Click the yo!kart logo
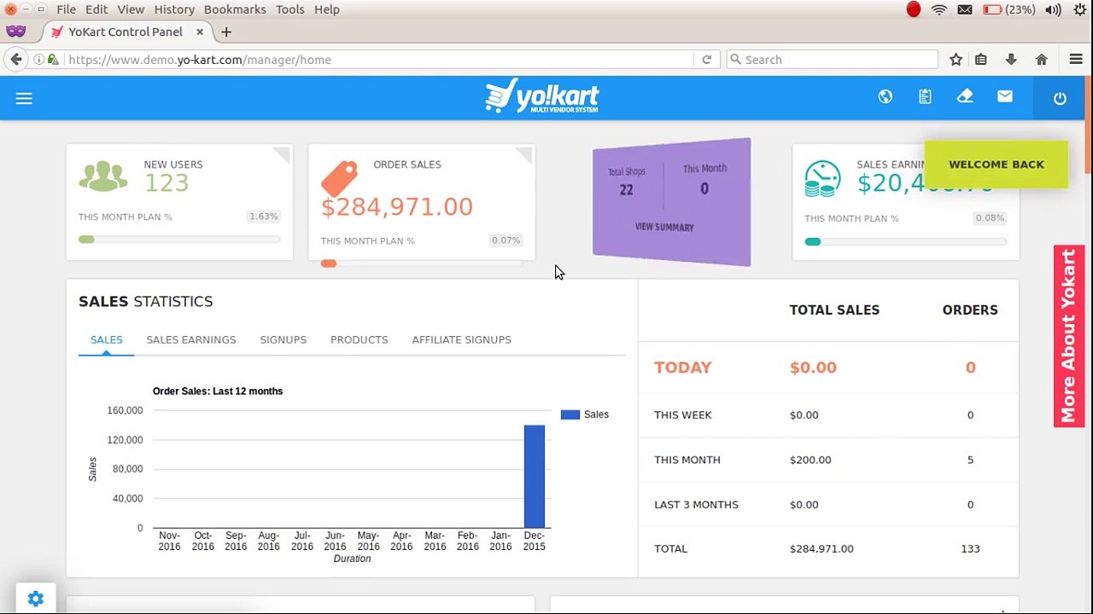Viewport: 1093px width, 614px height. [x=542, y=96]
